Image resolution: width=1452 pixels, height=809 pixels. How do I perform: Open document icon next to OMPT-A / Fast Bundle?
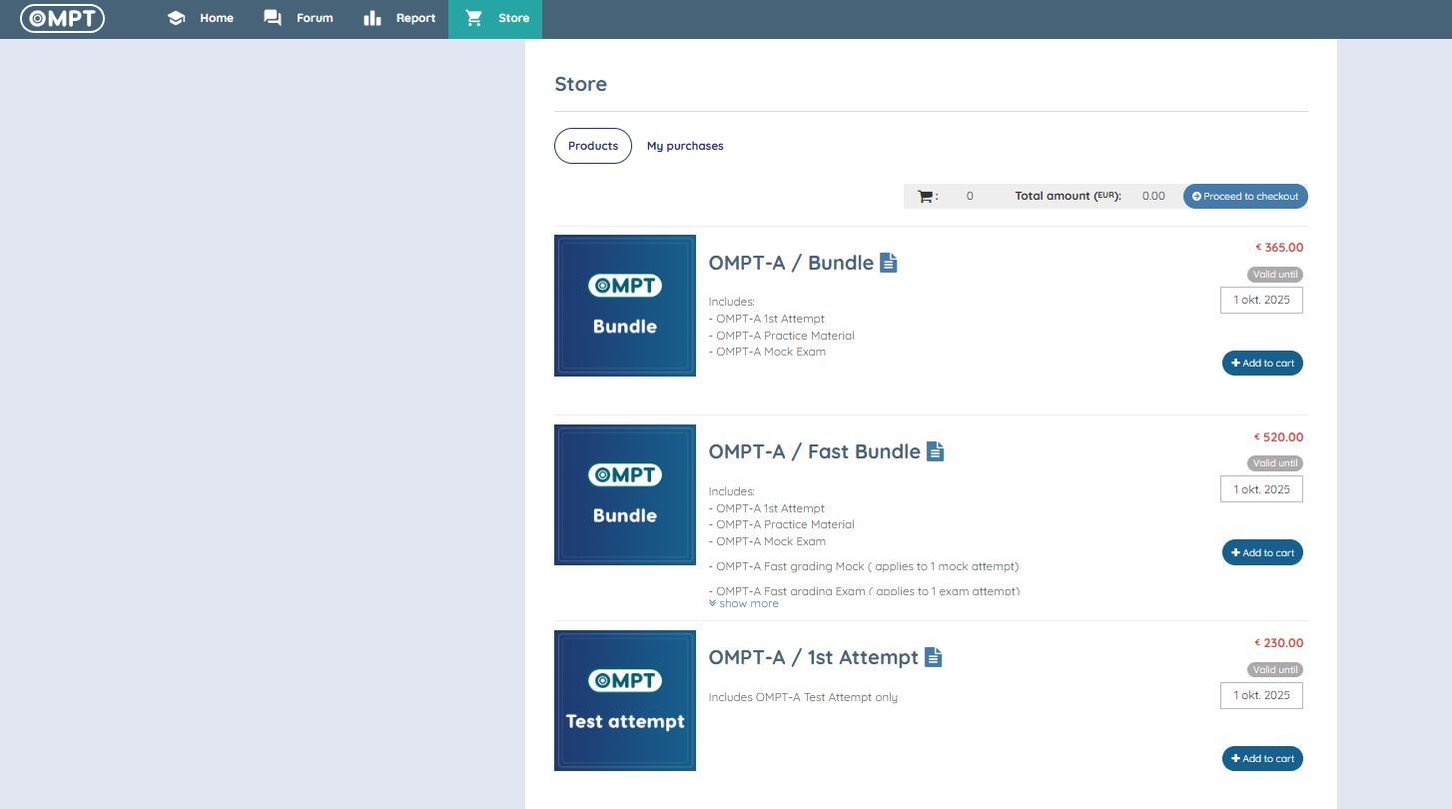click(935, 451)
